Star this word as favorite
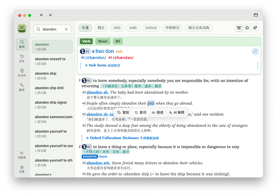Screen dimensions: 277x196 247,28
